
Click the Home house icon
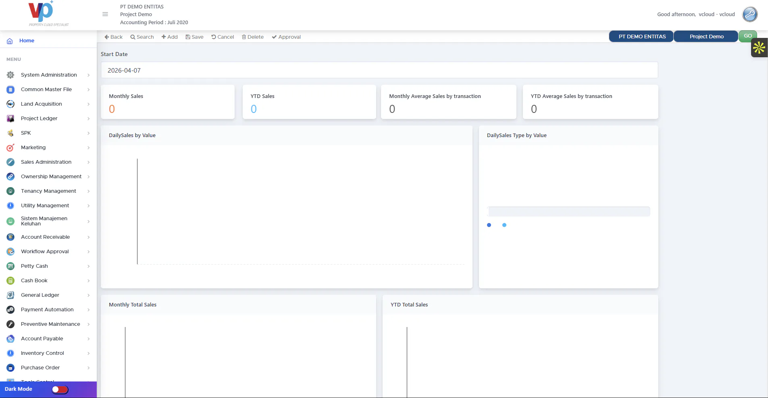pyautogui.click(x=10, y=41)
